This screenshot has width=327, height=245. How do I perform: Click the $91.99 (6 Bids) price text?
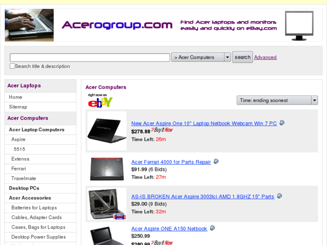point(149,169)
